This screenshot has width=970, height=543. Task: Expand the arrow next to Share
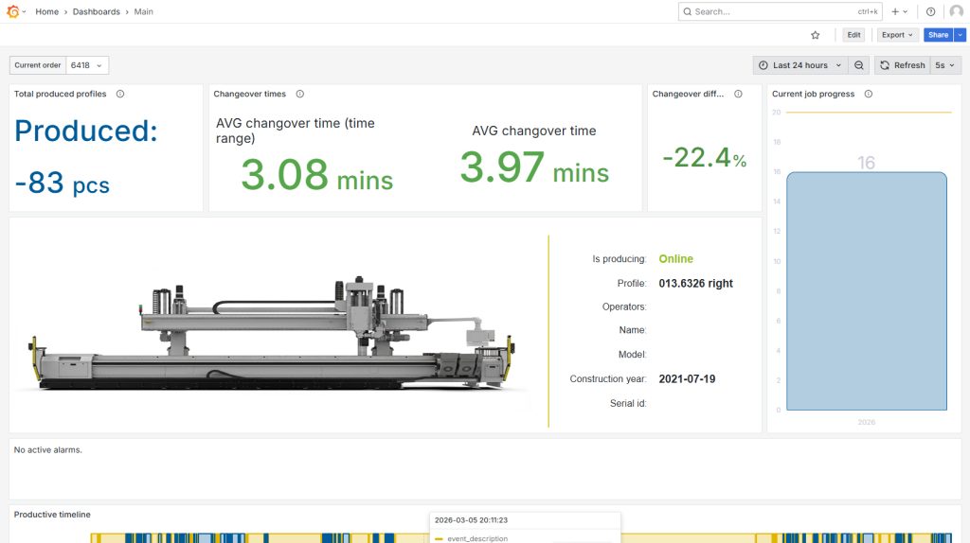pos(960,35)
